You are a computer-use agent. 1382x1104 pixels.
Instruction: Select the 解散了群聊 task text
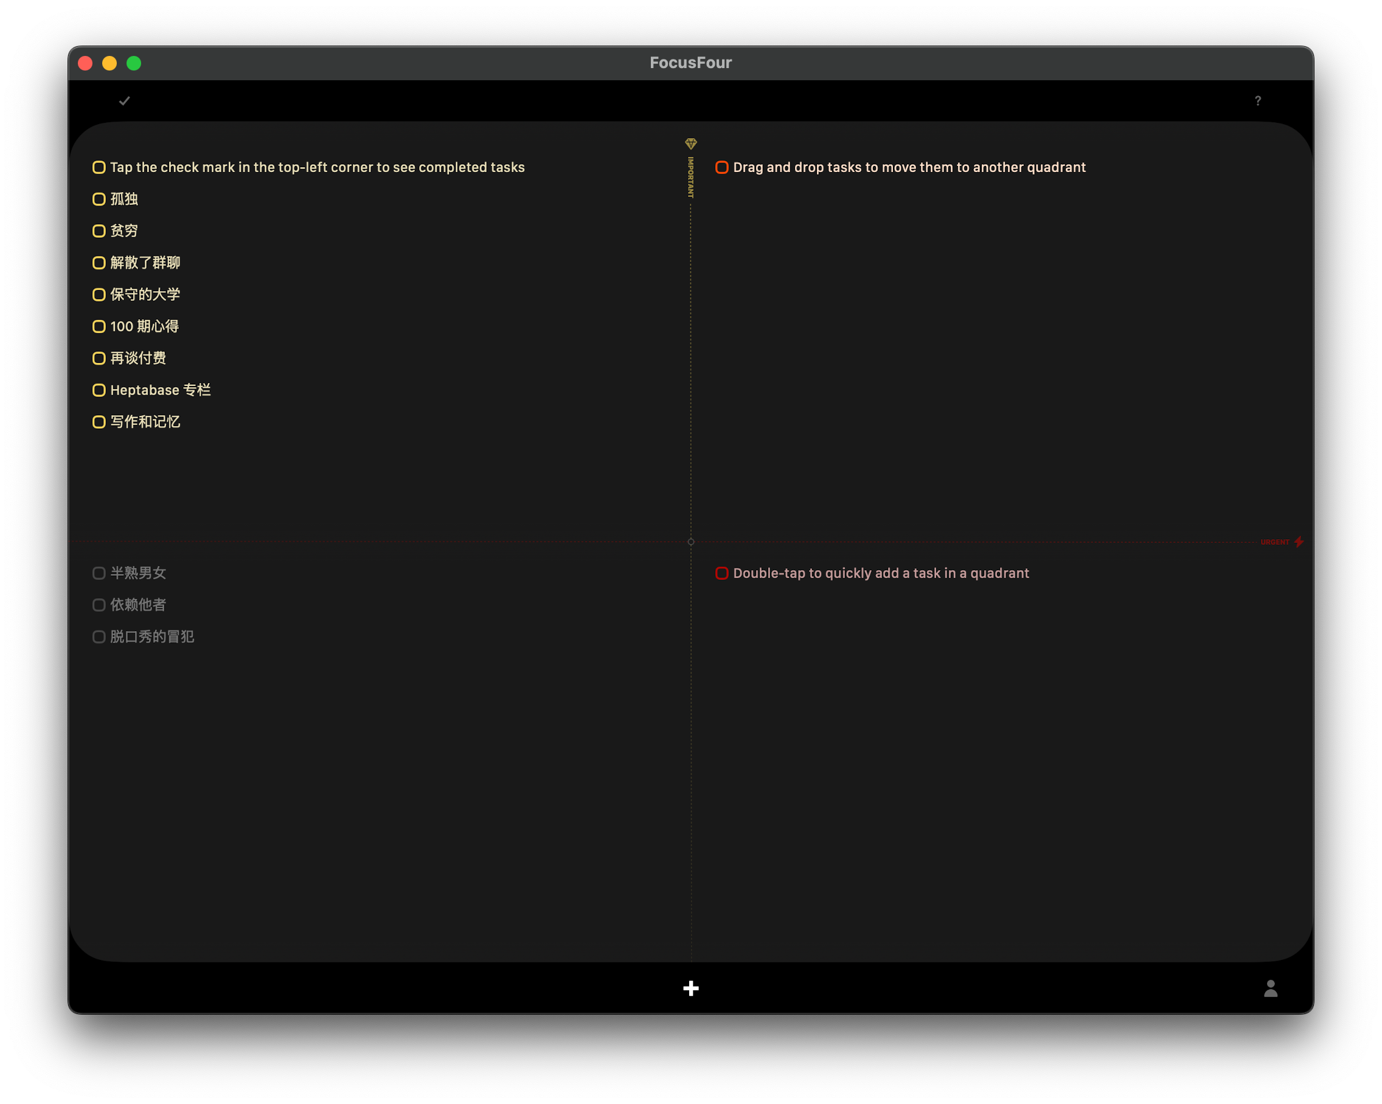(x=145, y=263)
